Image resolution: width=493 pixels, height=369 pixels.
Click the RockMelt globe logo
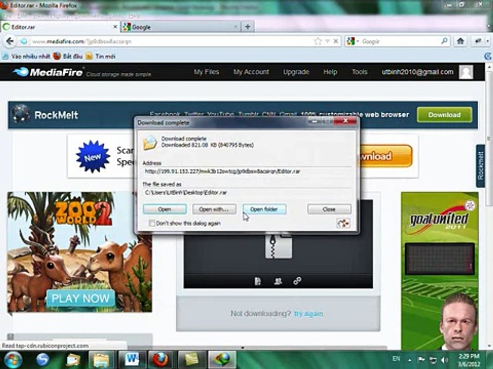tap(21, 114)
